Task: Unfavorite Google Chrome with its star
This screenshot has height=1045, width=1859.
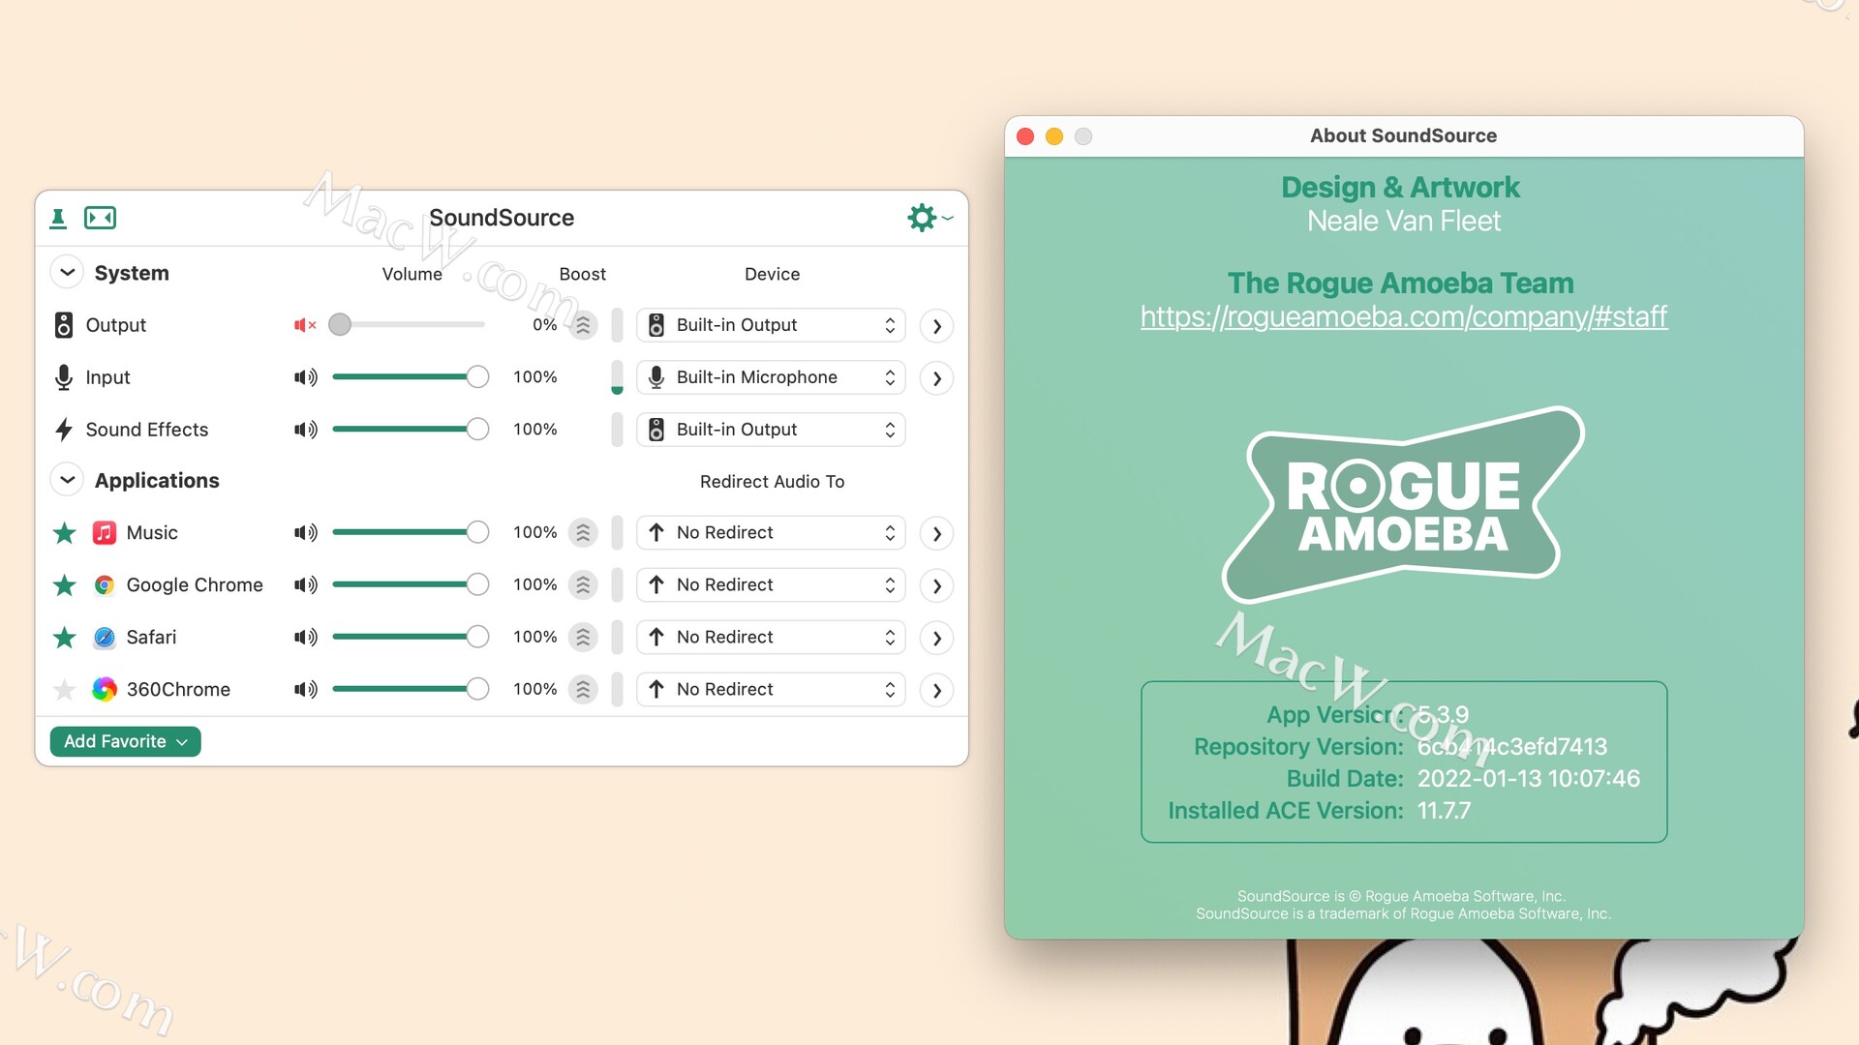Action: [x=65, y=584]
